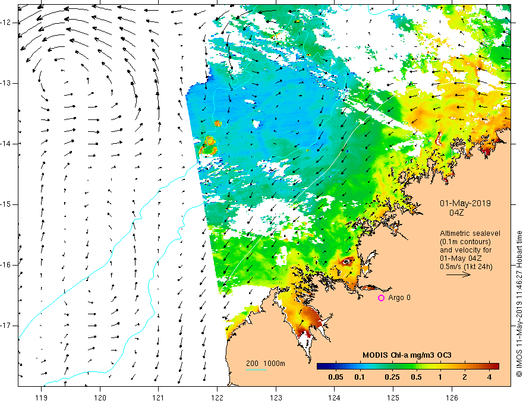Click latitude axis label -14
Viewport: 523px width, 404px height.
(x=5, y=144)
